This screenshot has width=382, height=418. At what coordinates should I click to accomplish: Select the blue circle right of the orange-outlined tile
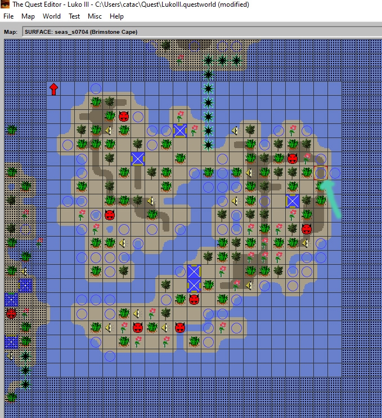click(x=335, y=172)
